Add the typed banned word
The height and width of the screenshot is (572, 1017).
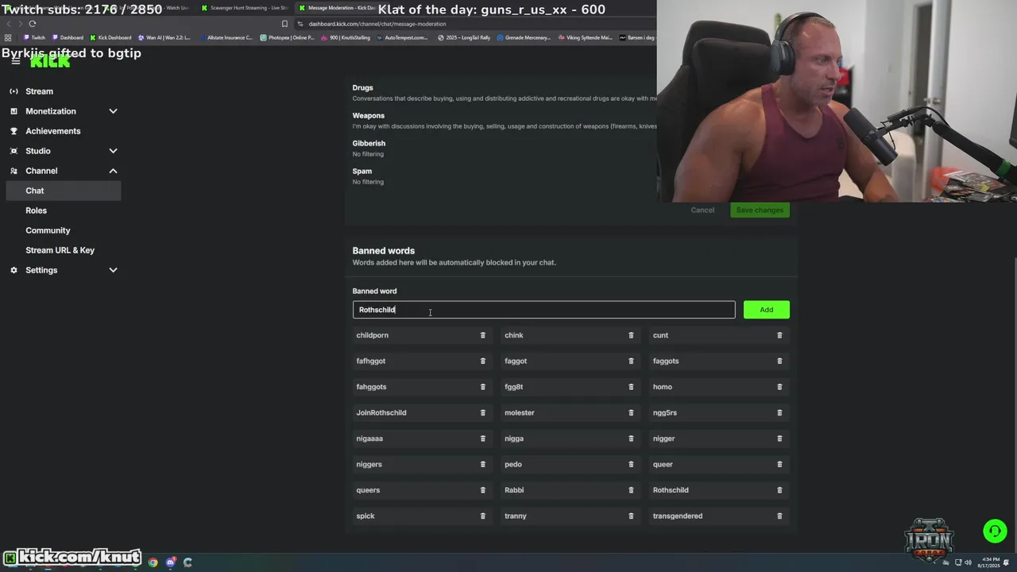[766, 310]
